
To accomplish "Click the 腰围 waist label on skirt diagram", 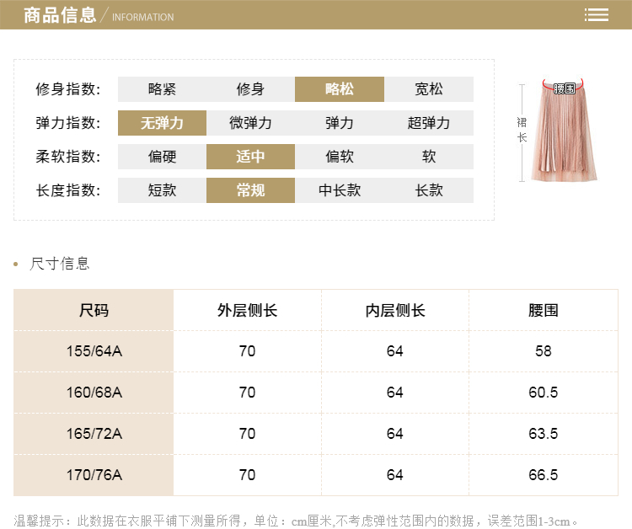I will tap(565, 88).
